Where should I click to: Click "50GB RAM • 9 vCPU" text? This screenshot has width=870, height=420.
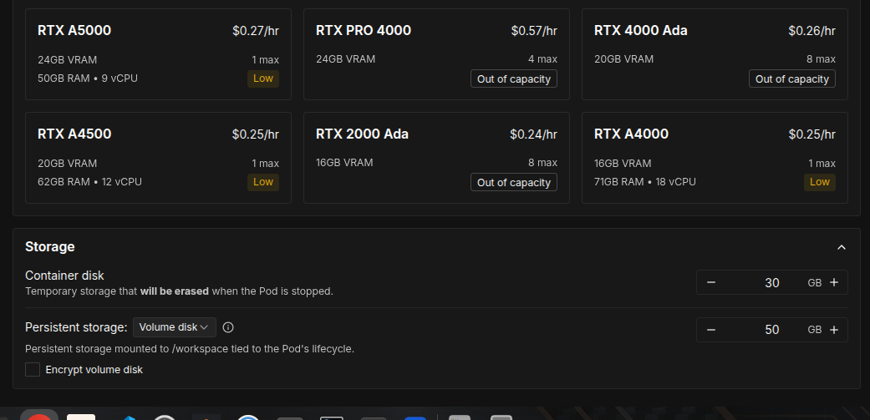[x=88, y=78]
